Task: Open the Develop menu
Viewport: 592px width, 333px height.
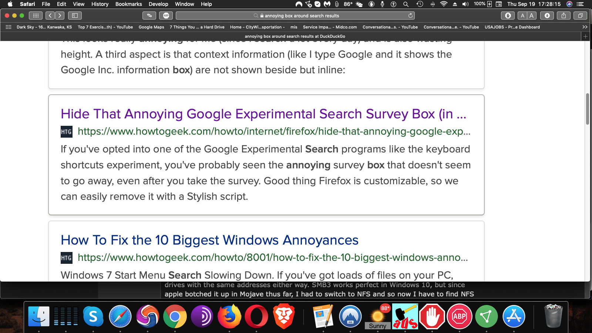Action: click(x=158, y=4)
